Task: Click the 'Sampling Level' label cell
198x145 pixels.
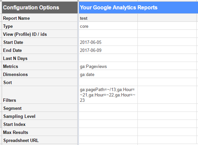Action: coord(40,116)
